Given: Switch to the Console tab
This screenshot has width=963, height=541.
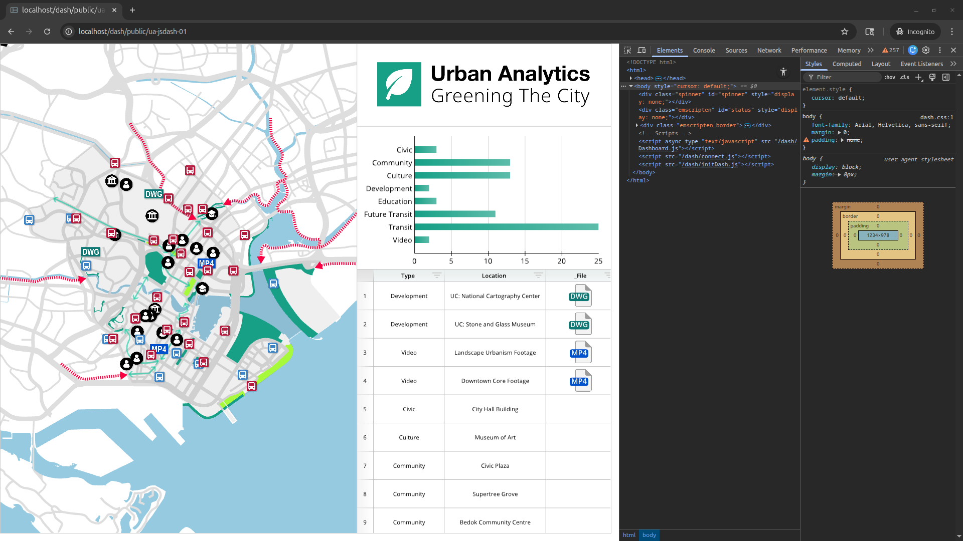Looking at the screenshot, I should pyautogui.click(x=704, y=50).
